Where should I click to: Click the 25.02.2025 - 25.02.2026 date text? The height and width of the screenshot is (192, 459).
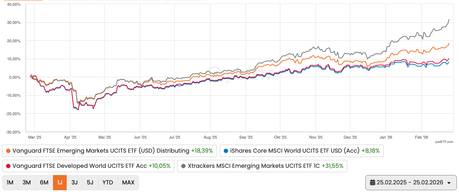tap(410, 183)
